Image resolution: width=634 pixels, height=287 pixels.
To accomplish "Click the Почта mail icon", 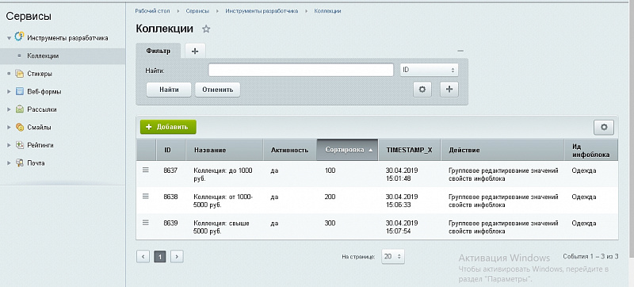I will pyautogui.click(x=19, y=163).
